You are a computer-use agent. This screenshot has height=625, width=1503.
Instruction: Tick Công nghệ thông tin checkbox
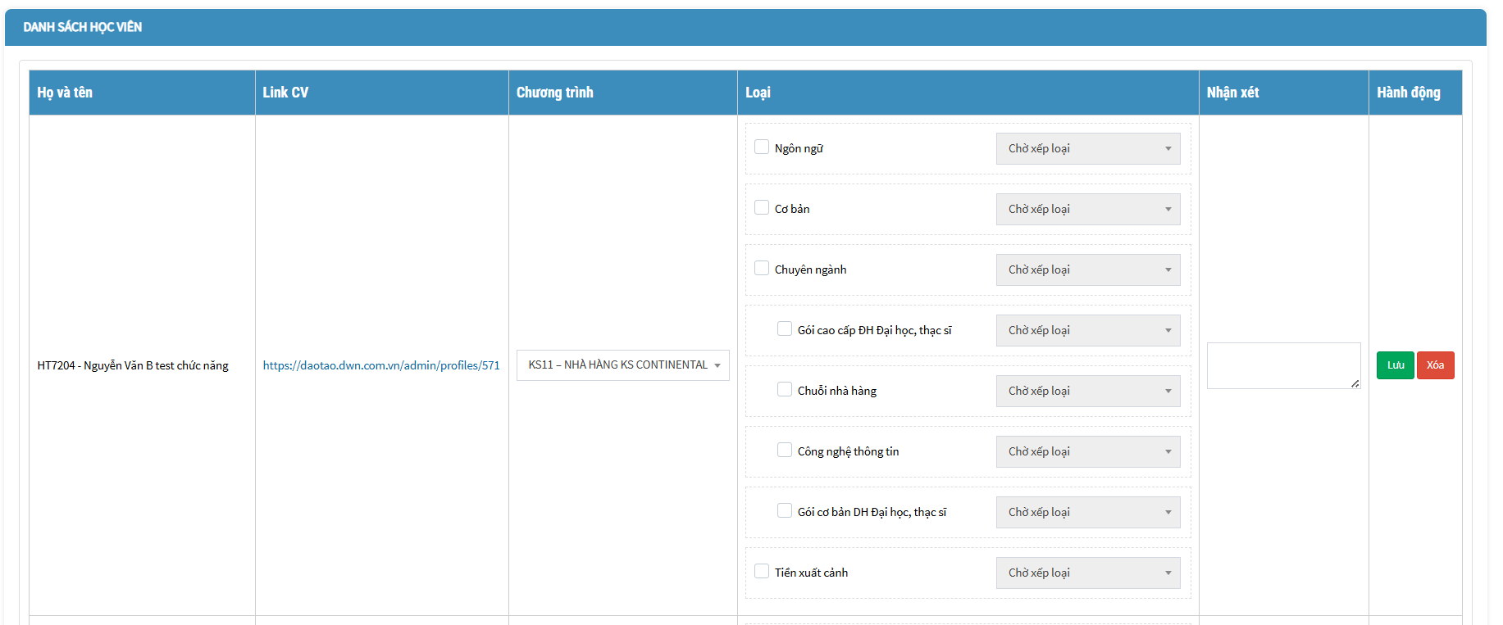point(785,451)
